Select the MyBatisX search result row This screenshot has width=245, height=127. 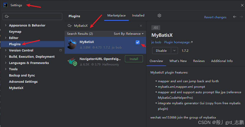click(x=105, y=45)
